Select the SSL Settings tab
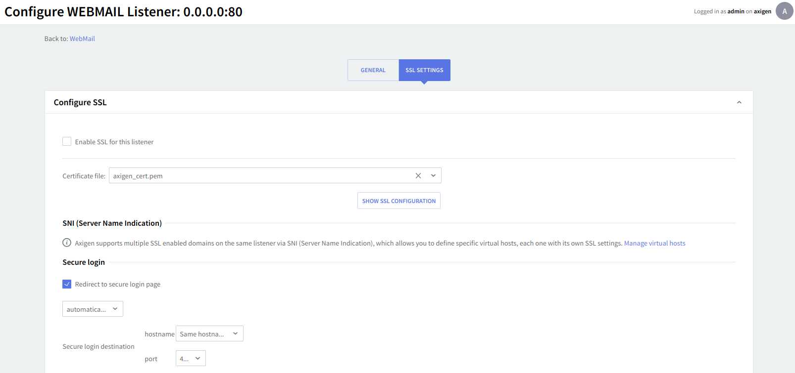The image size is (795, 373). pos(424,70)
